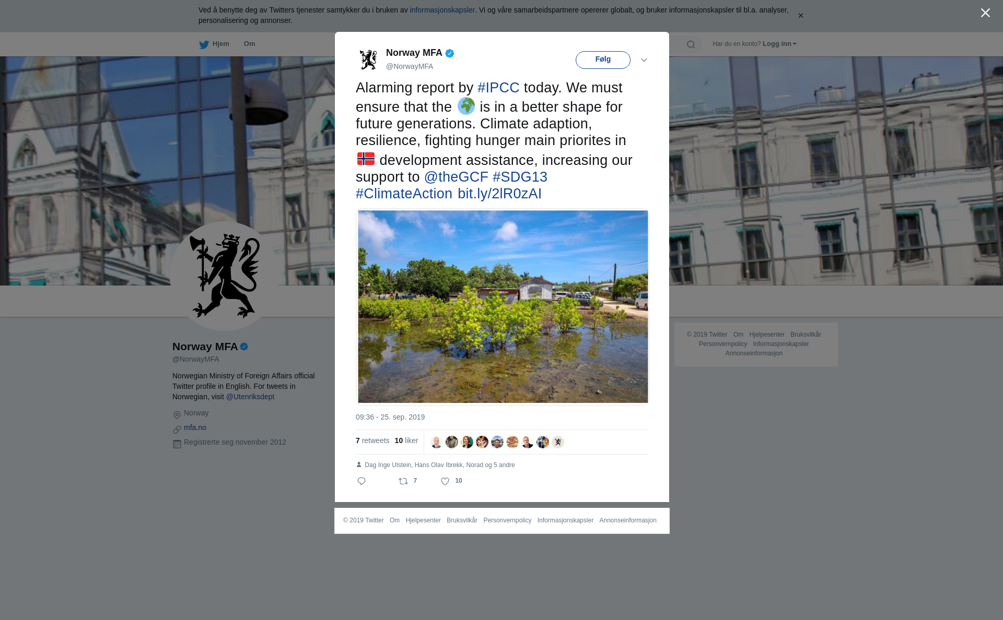1003x620 pixels.
Task: Click the reply speech bubble icon
Action: tap(361, 481)
